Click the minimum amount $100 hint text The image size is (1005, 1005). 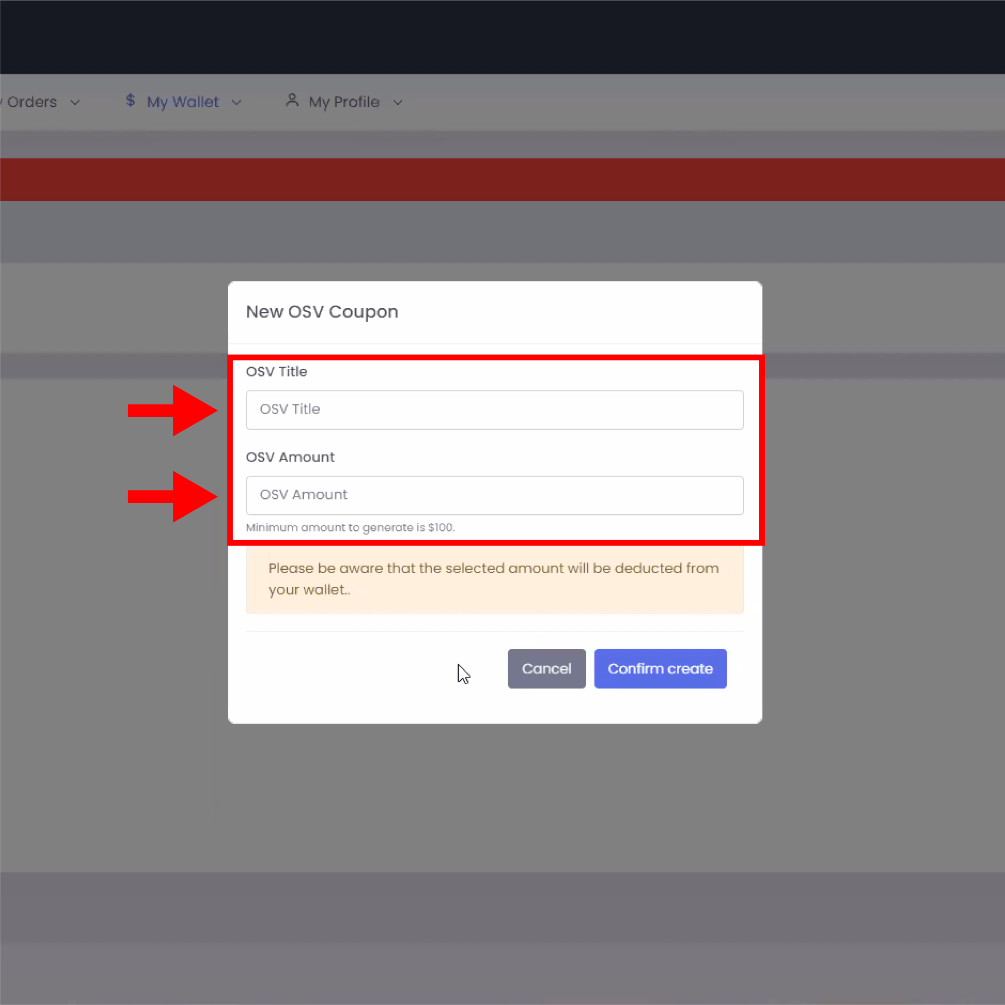pyautogui.click(x=350, y=527)
